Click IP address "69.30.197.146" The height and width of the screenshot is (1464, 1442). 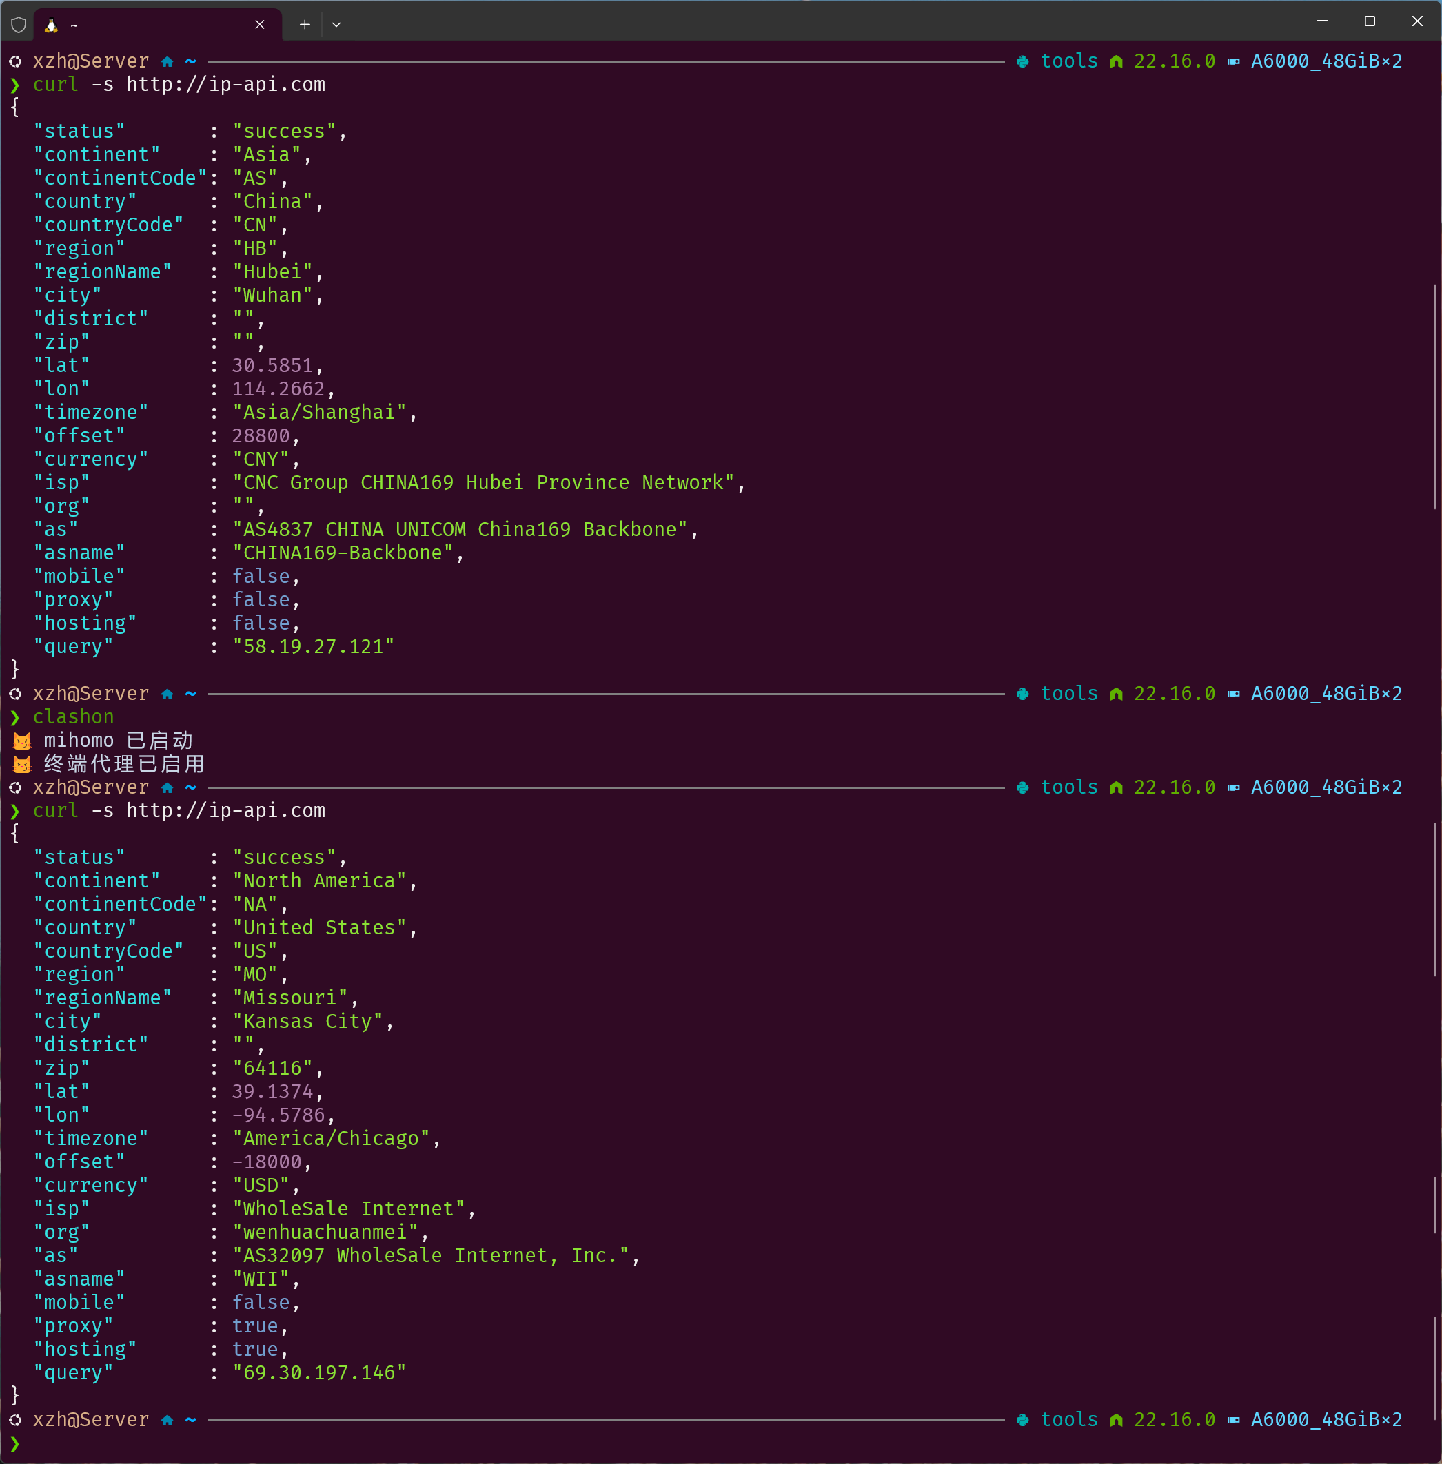point(319,1373)
